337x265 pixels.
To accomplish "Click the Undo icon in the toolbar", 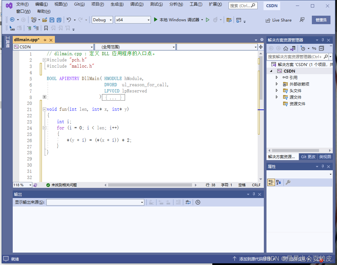I will point(68,20).
